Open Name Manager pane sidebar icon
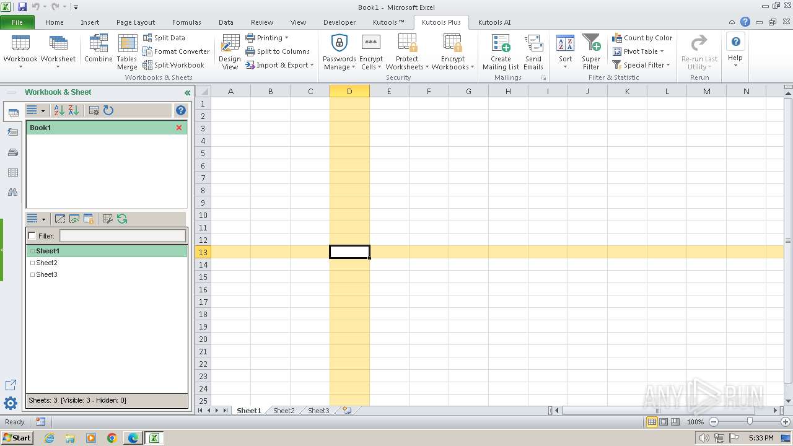Viewport: 793px width, 446px height. (12, 152)
